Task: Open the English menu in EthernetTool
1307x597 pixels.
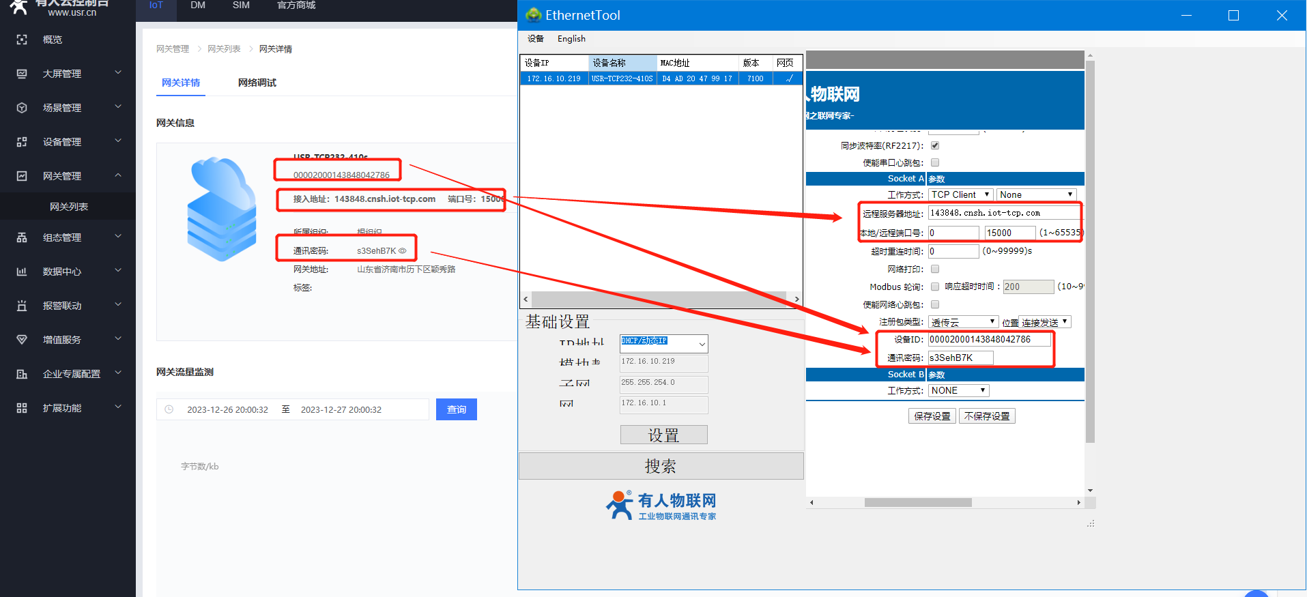Action: pos(571,39)
